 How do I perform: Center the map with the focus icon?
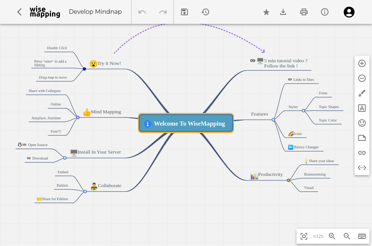pos(304,236)
